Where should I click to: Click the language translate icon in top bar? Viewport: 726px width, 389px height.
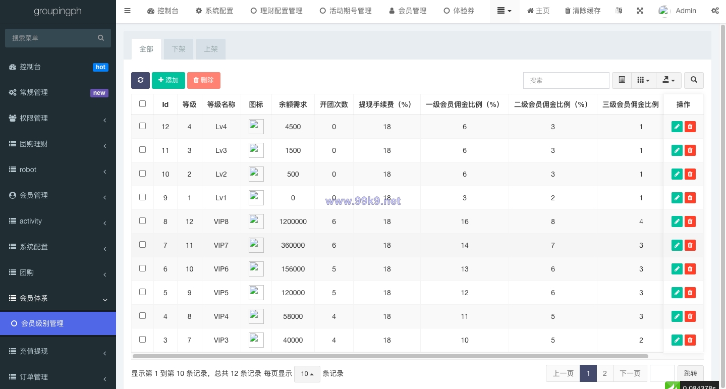[x=619, y=11]
